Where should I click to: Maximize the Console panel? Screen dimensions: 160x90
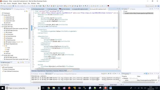pyautogui.click(x=119, y=73)
